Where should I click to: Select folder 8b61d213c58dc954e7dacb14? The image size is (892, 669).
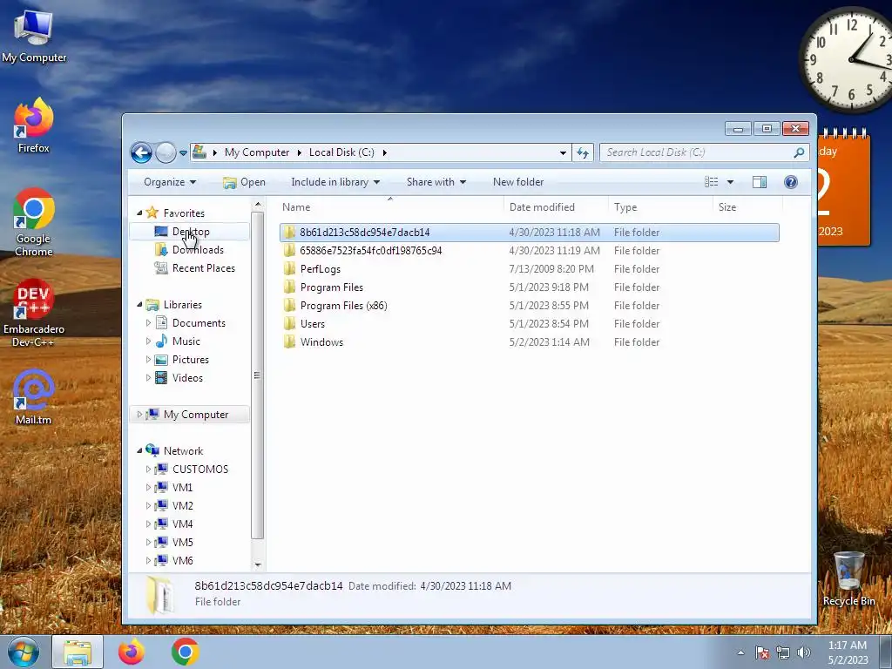coord(529,232)
